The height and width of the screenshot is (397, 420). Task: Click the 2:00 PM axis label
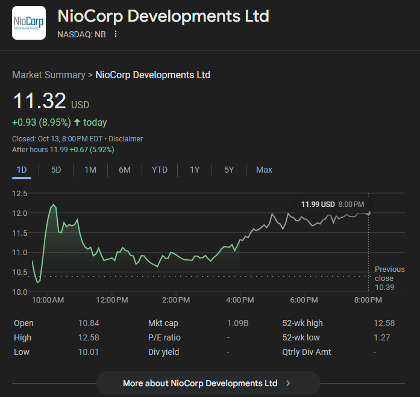[176, 300]
